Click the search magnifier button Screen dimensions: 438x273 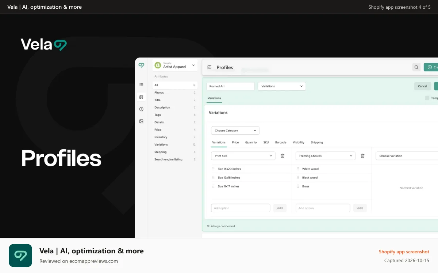pos(416,67)
